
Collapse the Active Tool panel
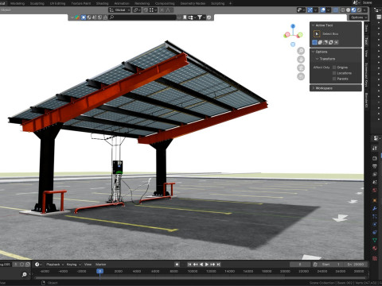pos(314,25)
